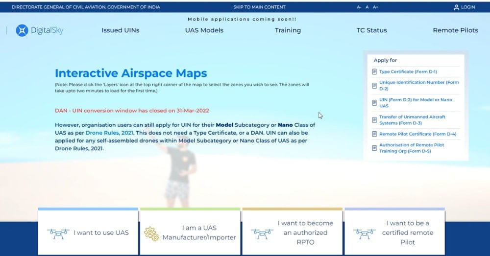Click document icon beside Unique Identification Number
The height and width of the screenshot is (256, 490).
click(374, 86)
